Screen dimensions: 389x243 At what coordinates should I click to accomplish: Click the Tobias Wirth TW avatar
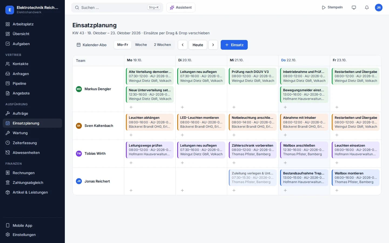(79, 154)
